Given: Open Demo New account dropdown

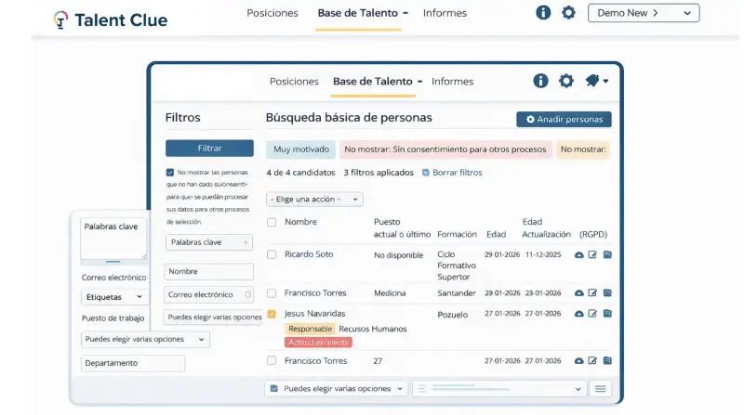Looking at the screenshot, I should pos(644,13).
